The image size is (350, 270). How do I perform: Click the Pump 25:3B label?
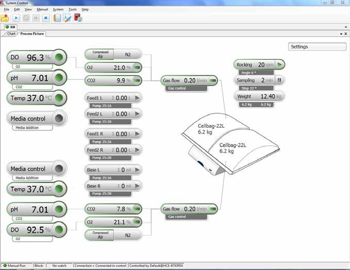(x=110, y=194)
